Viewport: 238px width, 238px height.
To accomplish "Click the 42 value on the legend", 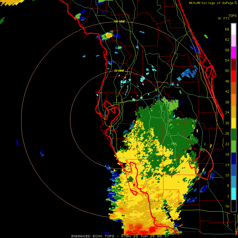I will pyautogui.click(x=227, y=92).
